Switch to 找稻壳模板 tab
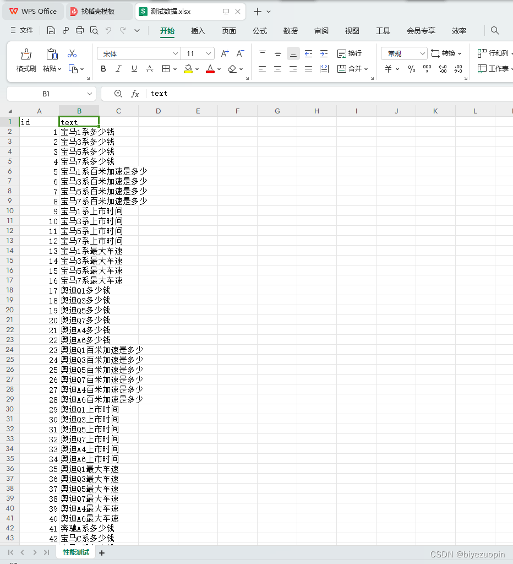 pyautogui.click(x=100, y=12)
